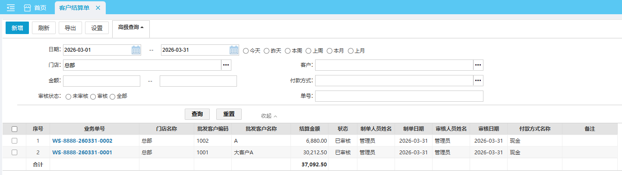622x175 pixels.
Task: Click the 付款方式 ellipsis lookup button
Action: coord(478,81)
